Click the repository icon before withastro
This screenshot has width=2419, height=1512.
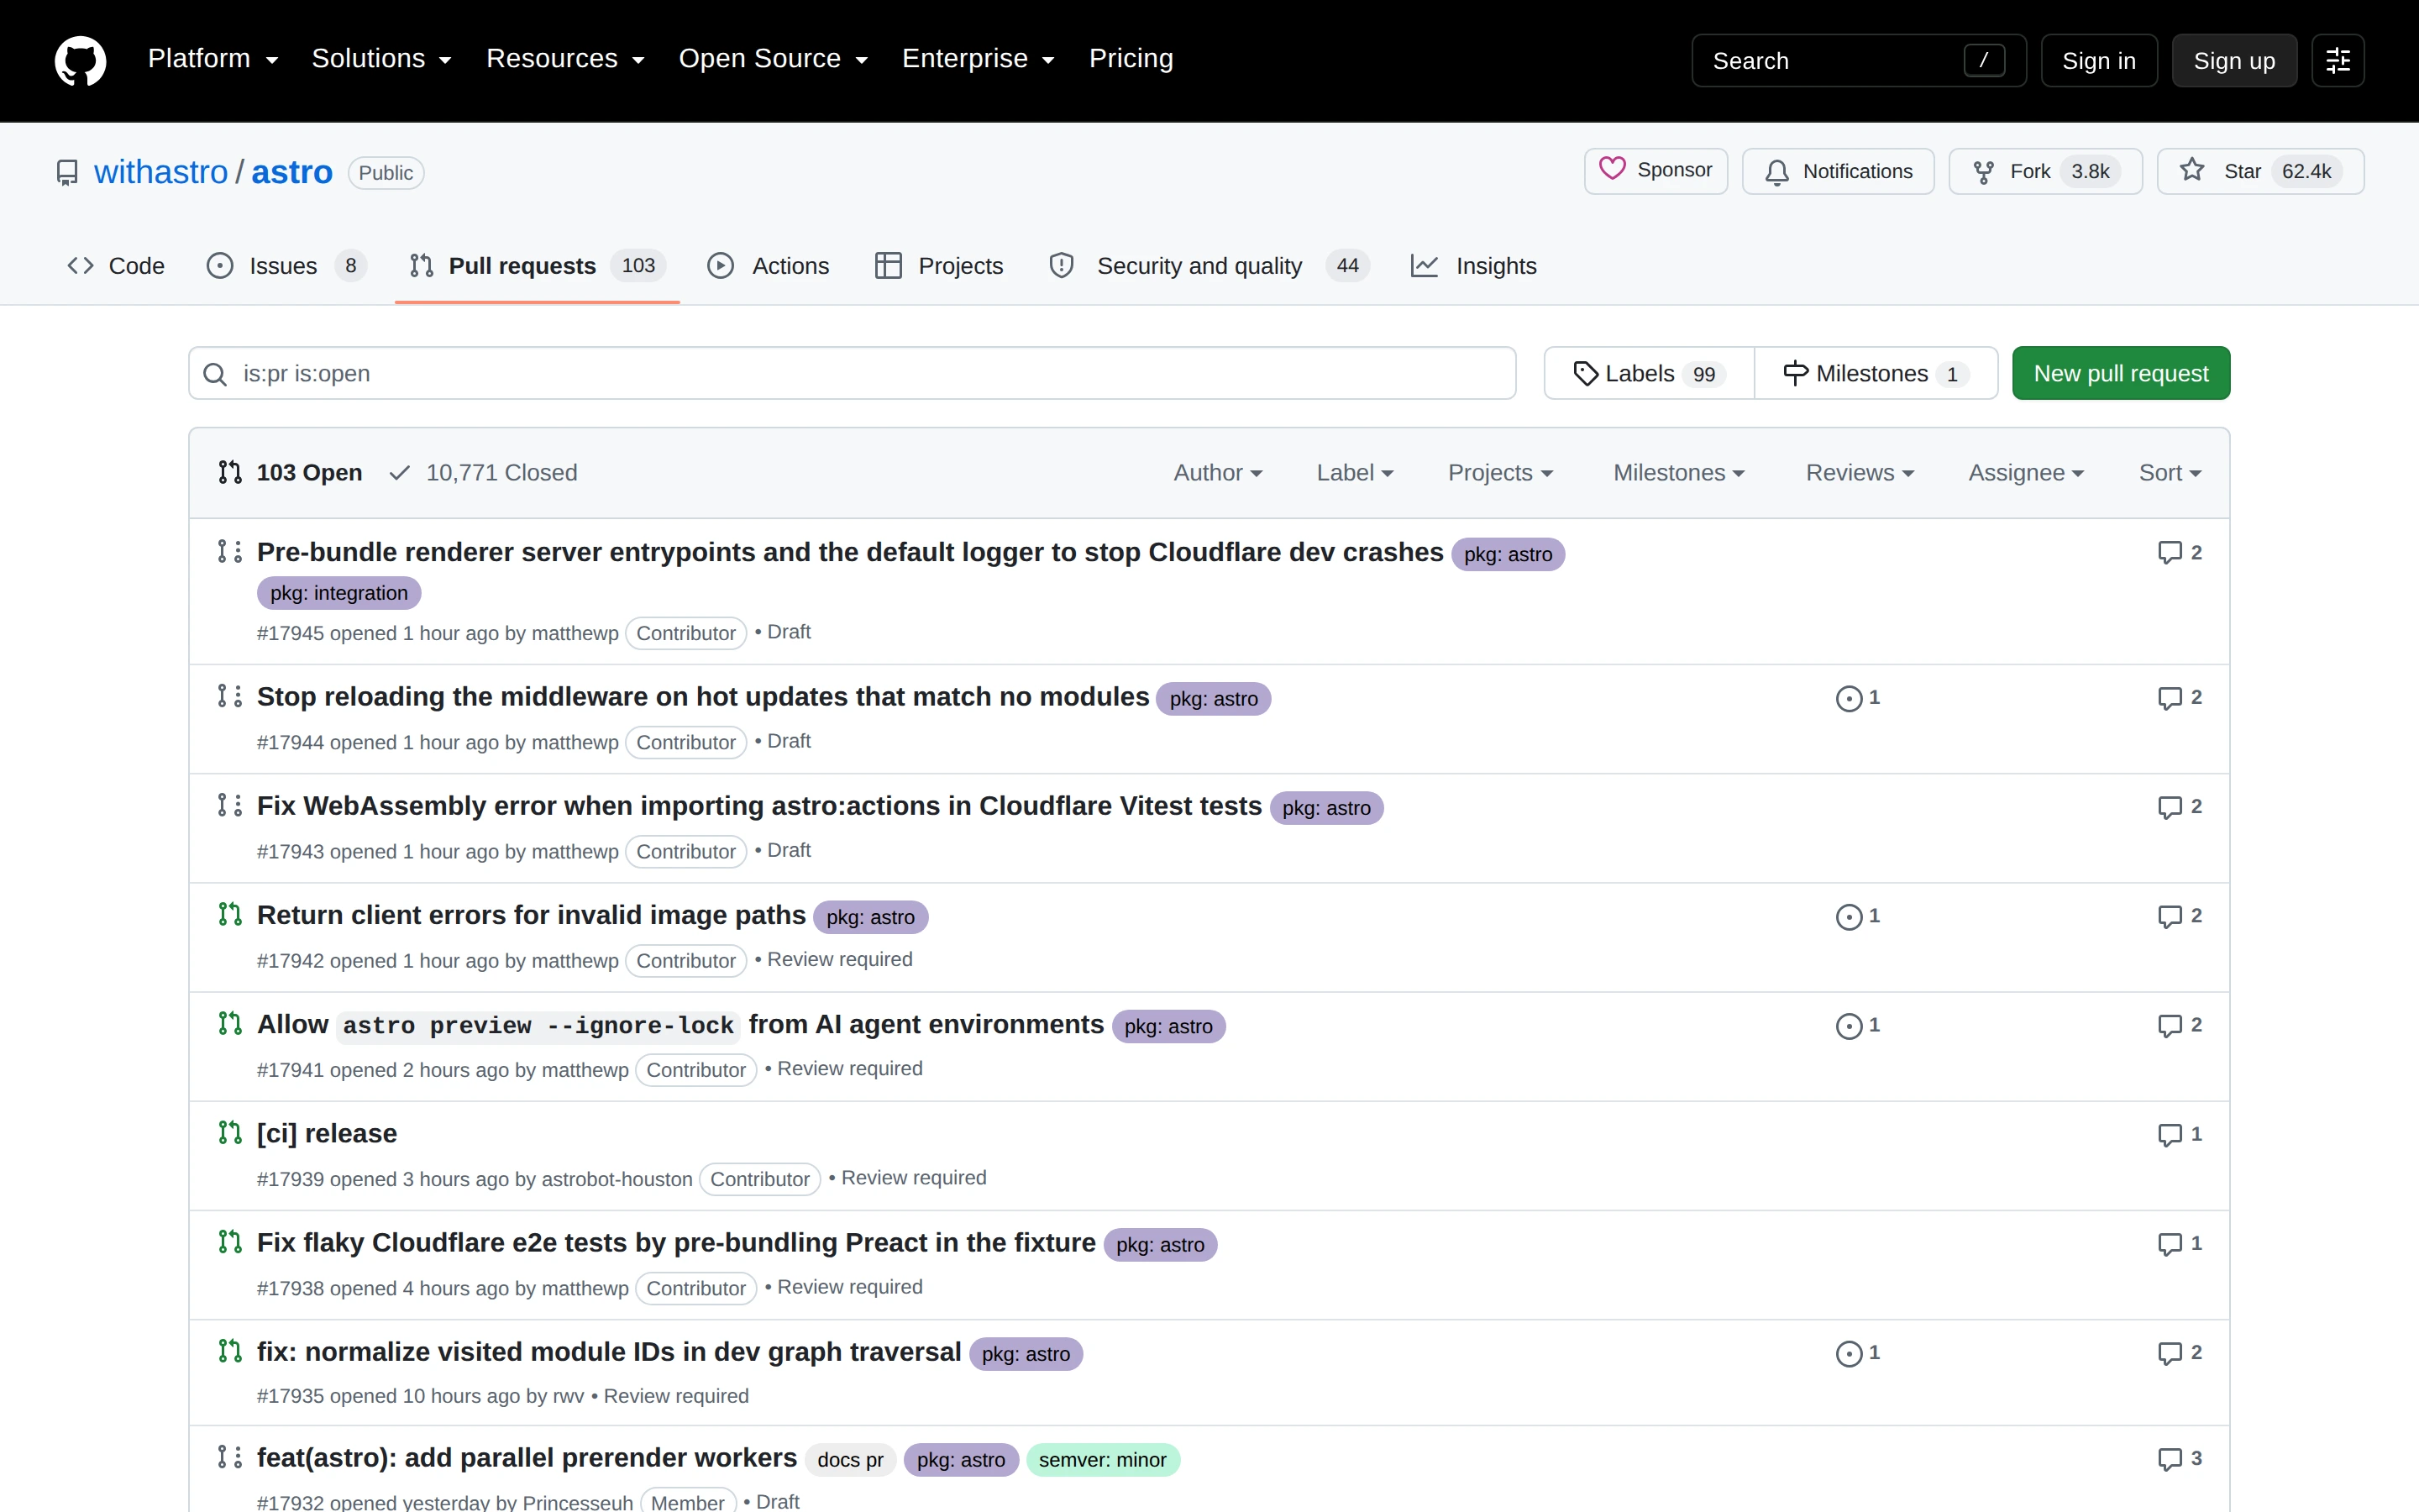67,173
